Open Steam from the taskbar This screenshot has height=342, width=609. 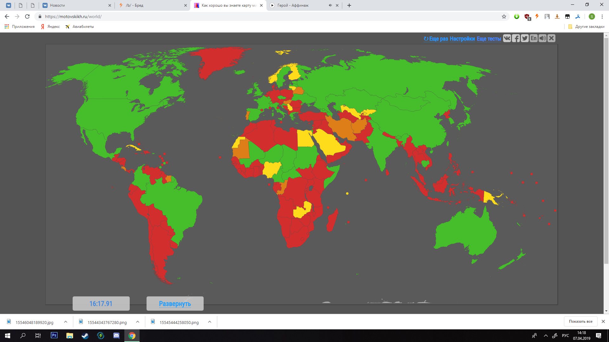pos(85,335)
